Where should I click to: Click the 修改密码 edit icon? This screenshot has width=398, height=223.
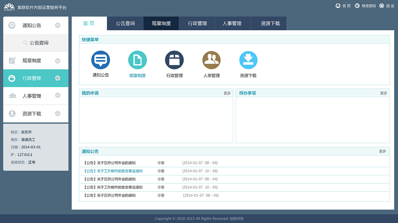(357, 6)
